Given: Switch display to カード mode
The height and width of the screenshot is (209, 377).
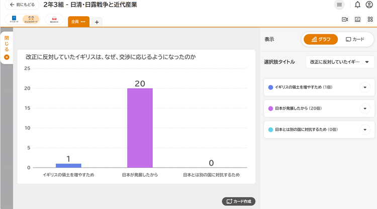Looking at the screenshot, I should [x=355, y=39].
